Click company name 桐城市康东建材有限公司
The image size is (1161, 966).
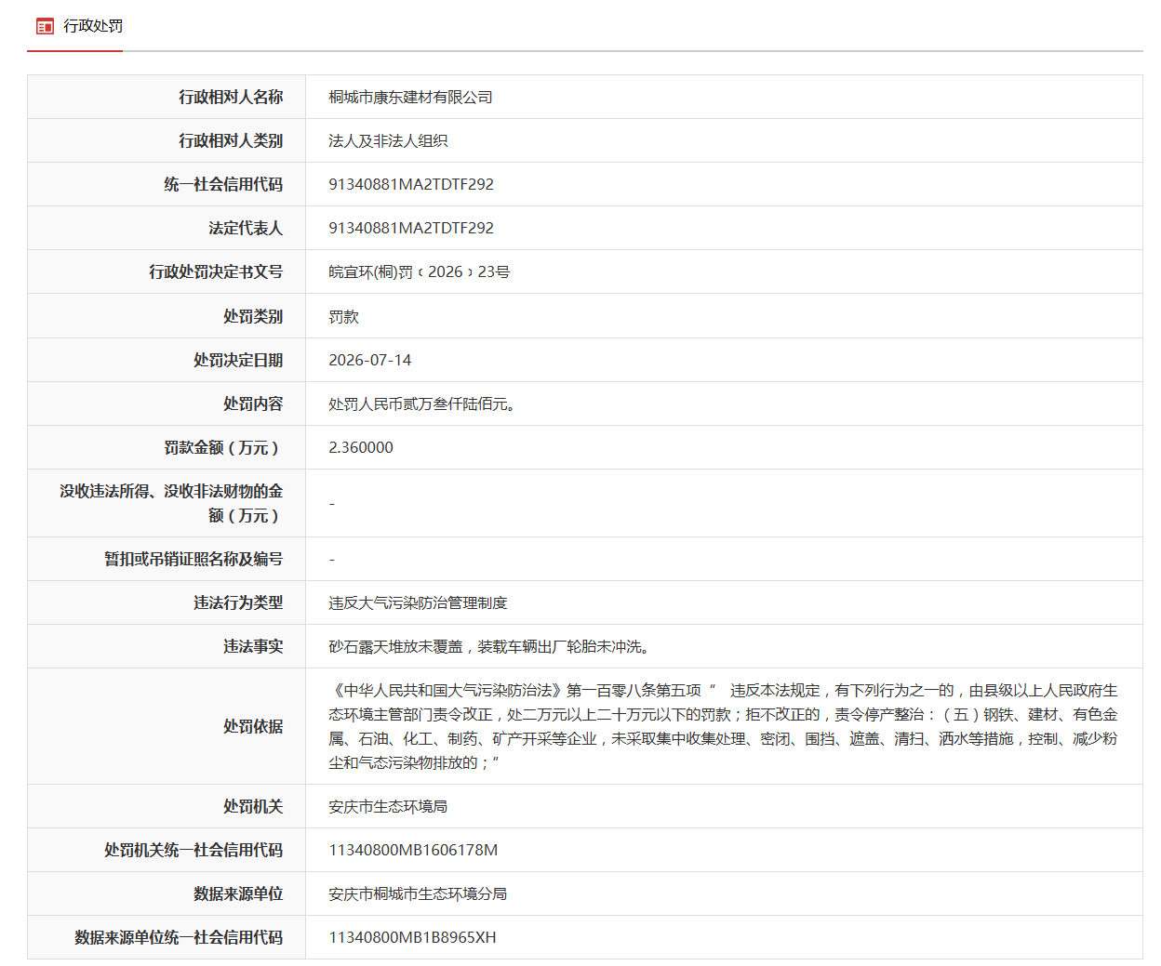(x=410, y=97)
